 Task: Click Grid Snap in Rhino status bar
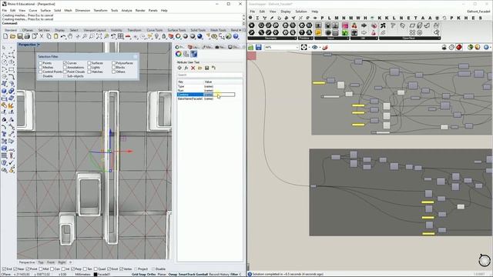(x=139, y=274)
